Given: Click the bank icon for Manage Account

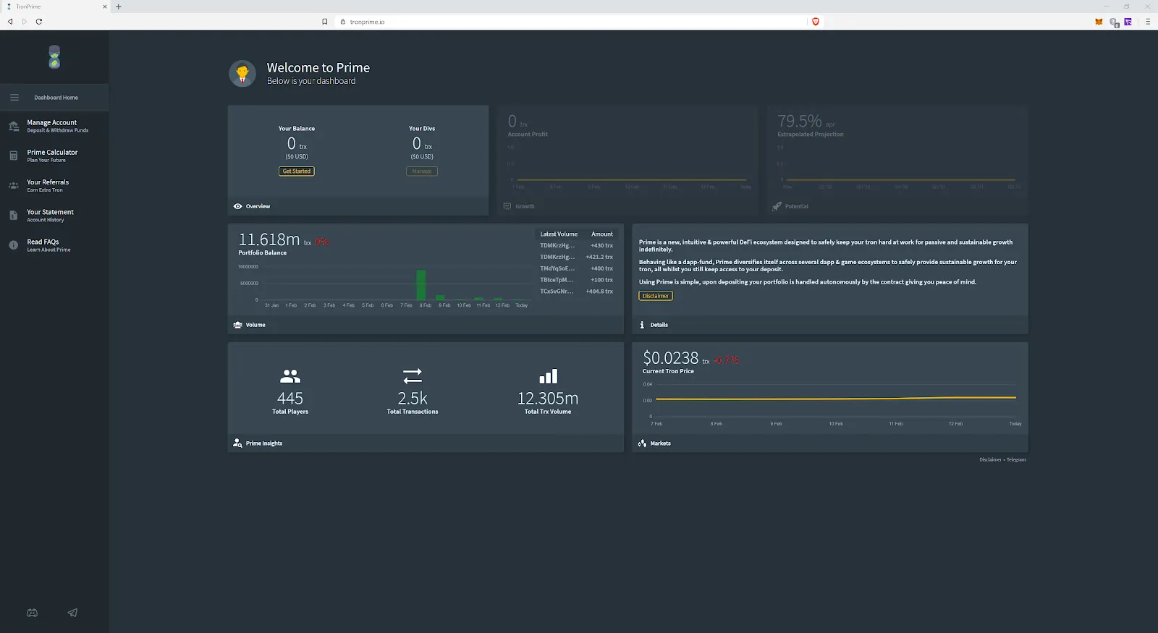Looking at the screenshot, I should tap(14, 127).
